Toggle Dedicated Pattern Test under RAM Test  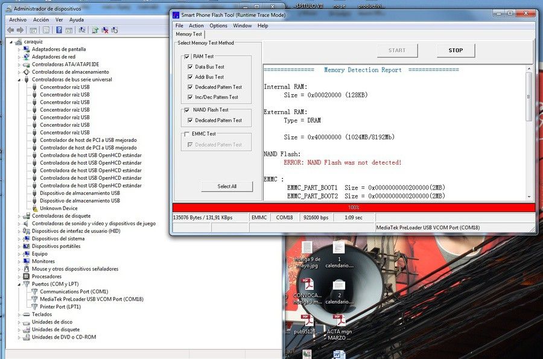[190, 87]
